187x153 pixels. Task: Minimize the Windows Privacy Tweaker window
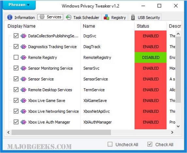(x=143, y=6)
